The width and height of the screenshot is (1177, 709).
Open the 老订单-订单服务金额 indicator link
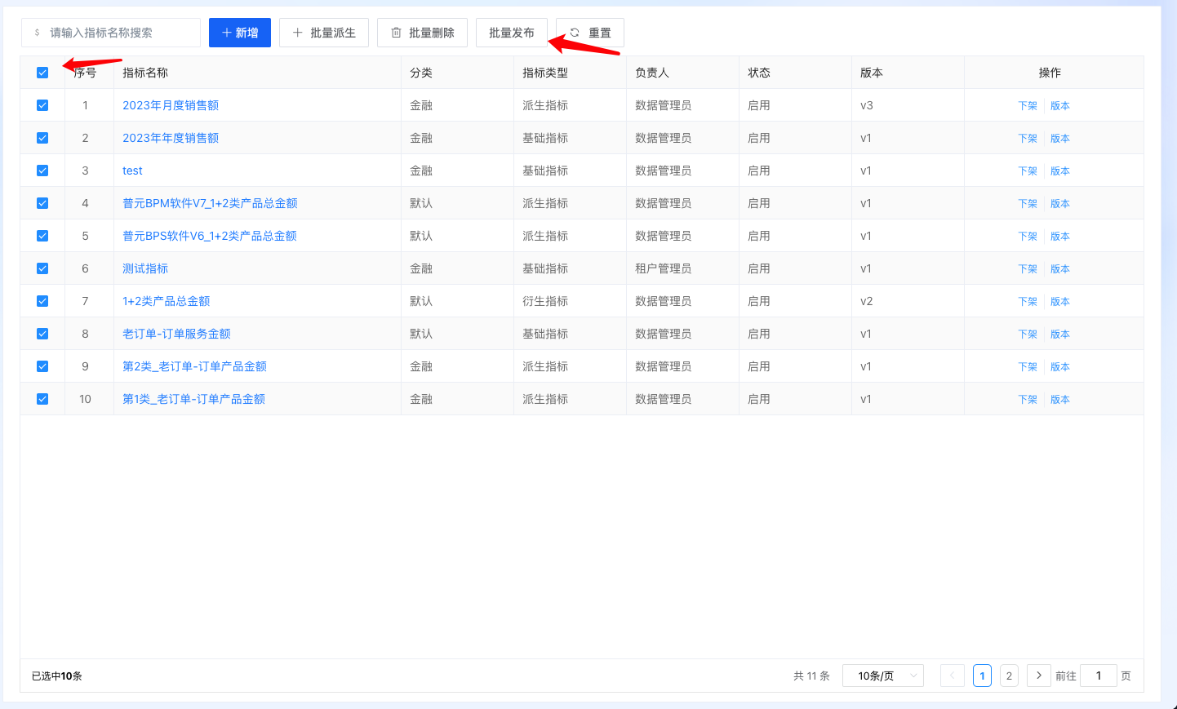(176, 334)
